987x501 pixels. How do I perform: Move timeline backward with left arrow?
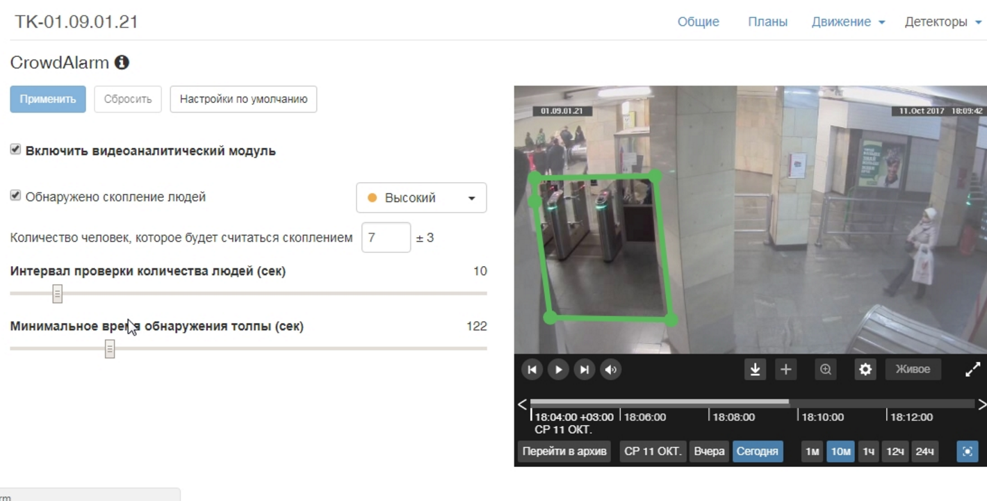(x=522, y=404)
